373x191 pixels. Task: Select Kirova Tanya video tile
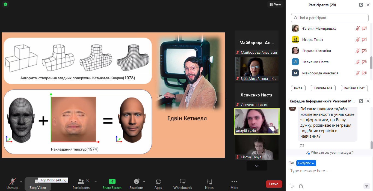tap(257, 147)
